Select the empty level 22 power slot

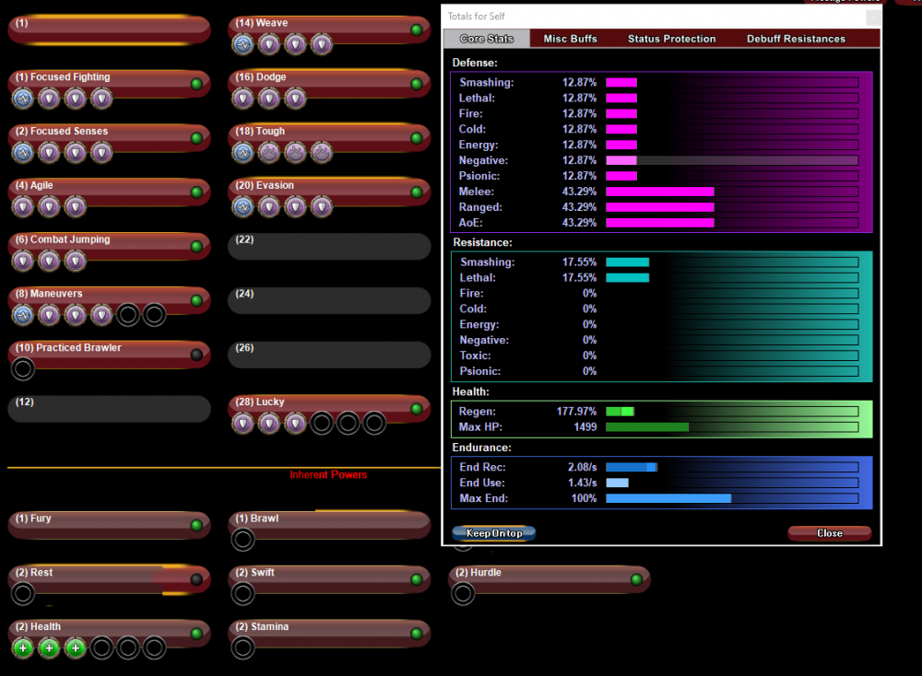(x=328, y=247)
